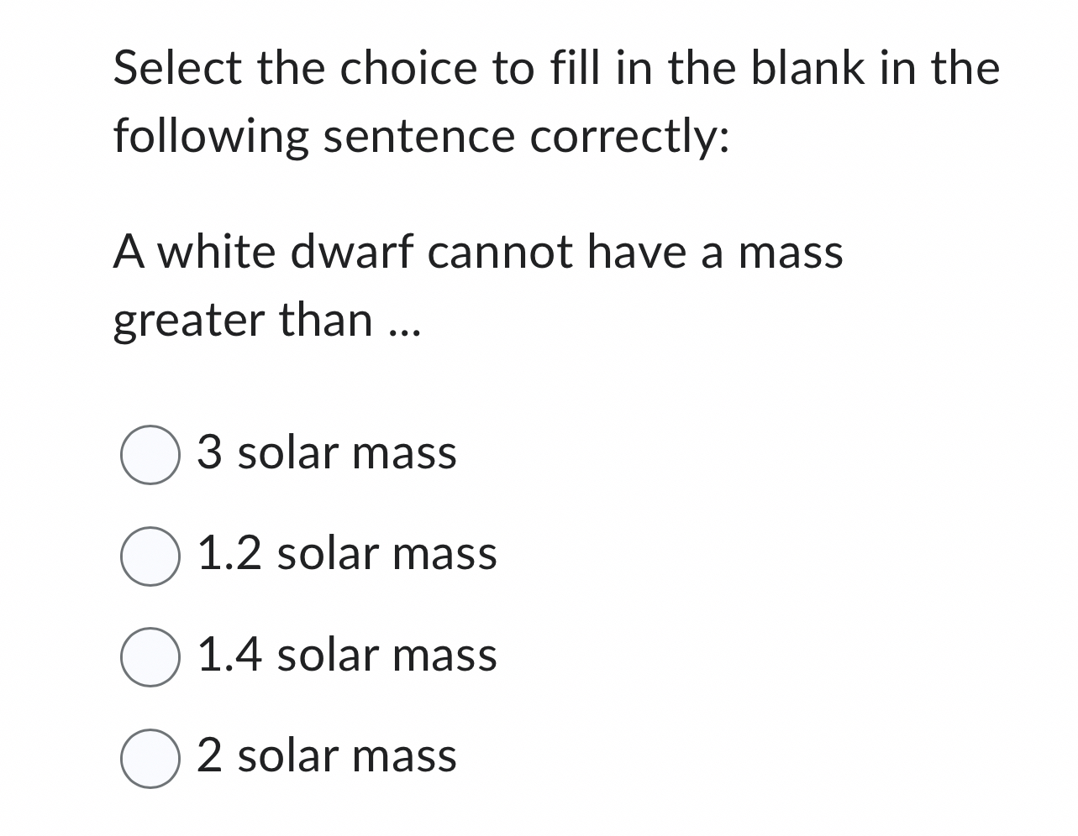Click the "2 solar mass" answer text
1078x836 pixels.
[x=326, y=757]
